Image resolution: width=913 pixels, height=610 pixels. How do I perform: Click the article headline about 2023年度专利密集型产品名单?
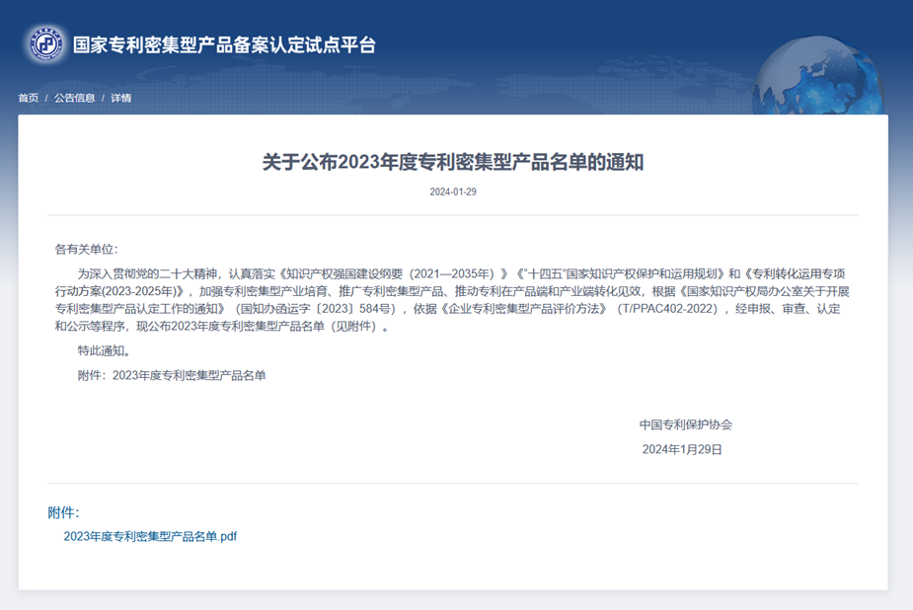coord(452,162)
